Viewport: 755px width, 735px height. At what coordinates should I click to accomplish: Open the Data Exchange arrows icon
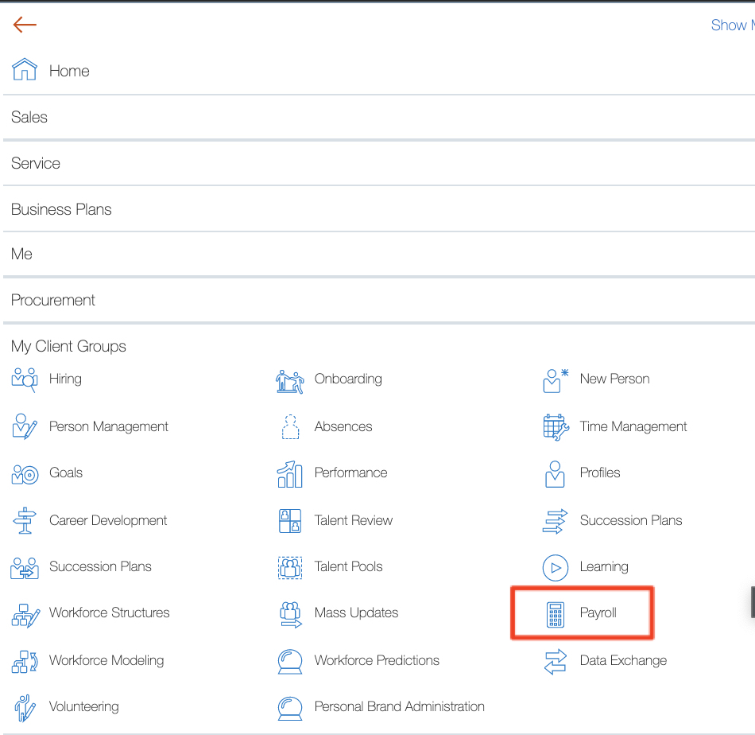pyautogui.click(x=555, y=661)
